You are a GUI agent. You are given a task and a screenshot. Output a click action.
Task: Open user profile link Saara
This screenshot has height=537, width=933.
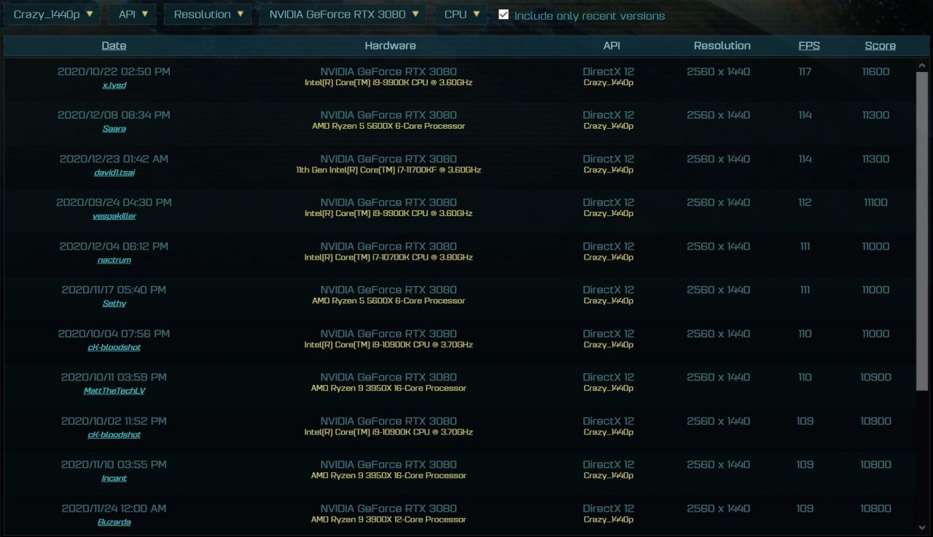(114, 129)
